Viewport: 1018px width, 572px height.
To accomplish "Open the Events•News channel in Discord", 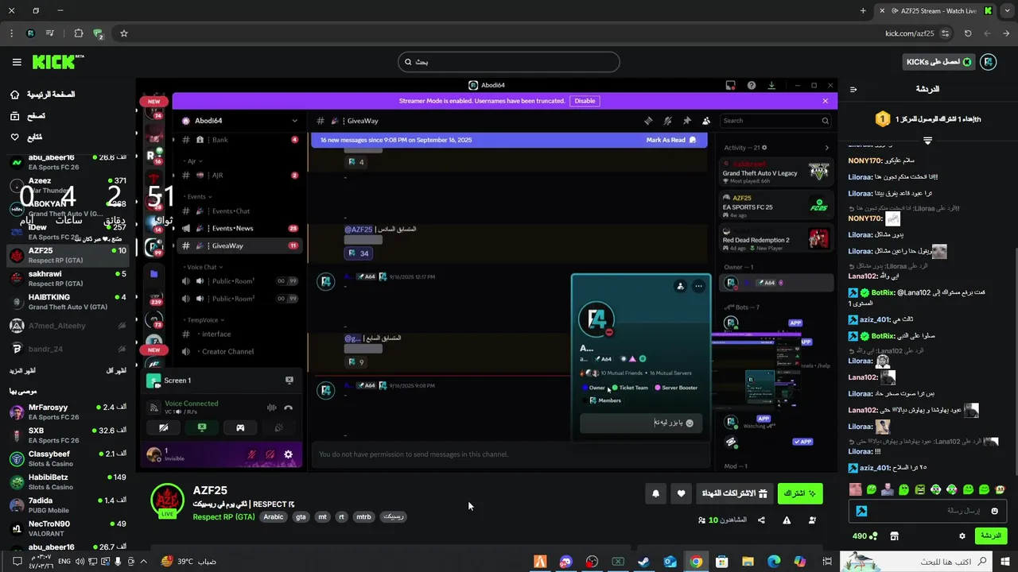I will (239, 228).
